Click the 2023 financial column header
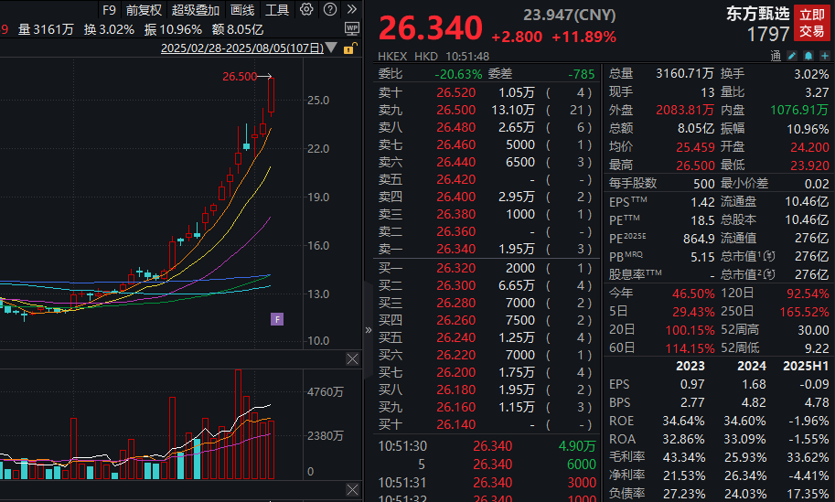 click(x=690, y=367)
